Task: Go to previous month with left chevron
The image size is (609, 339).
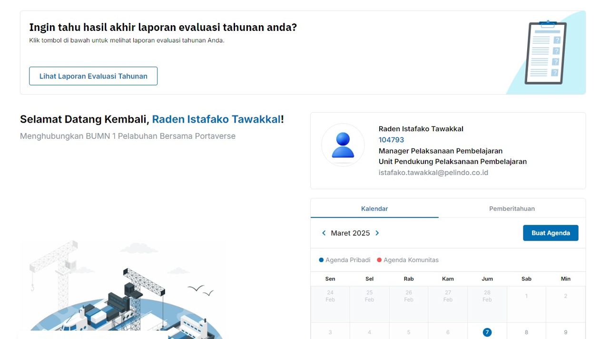Action: (x=324, y=233)
